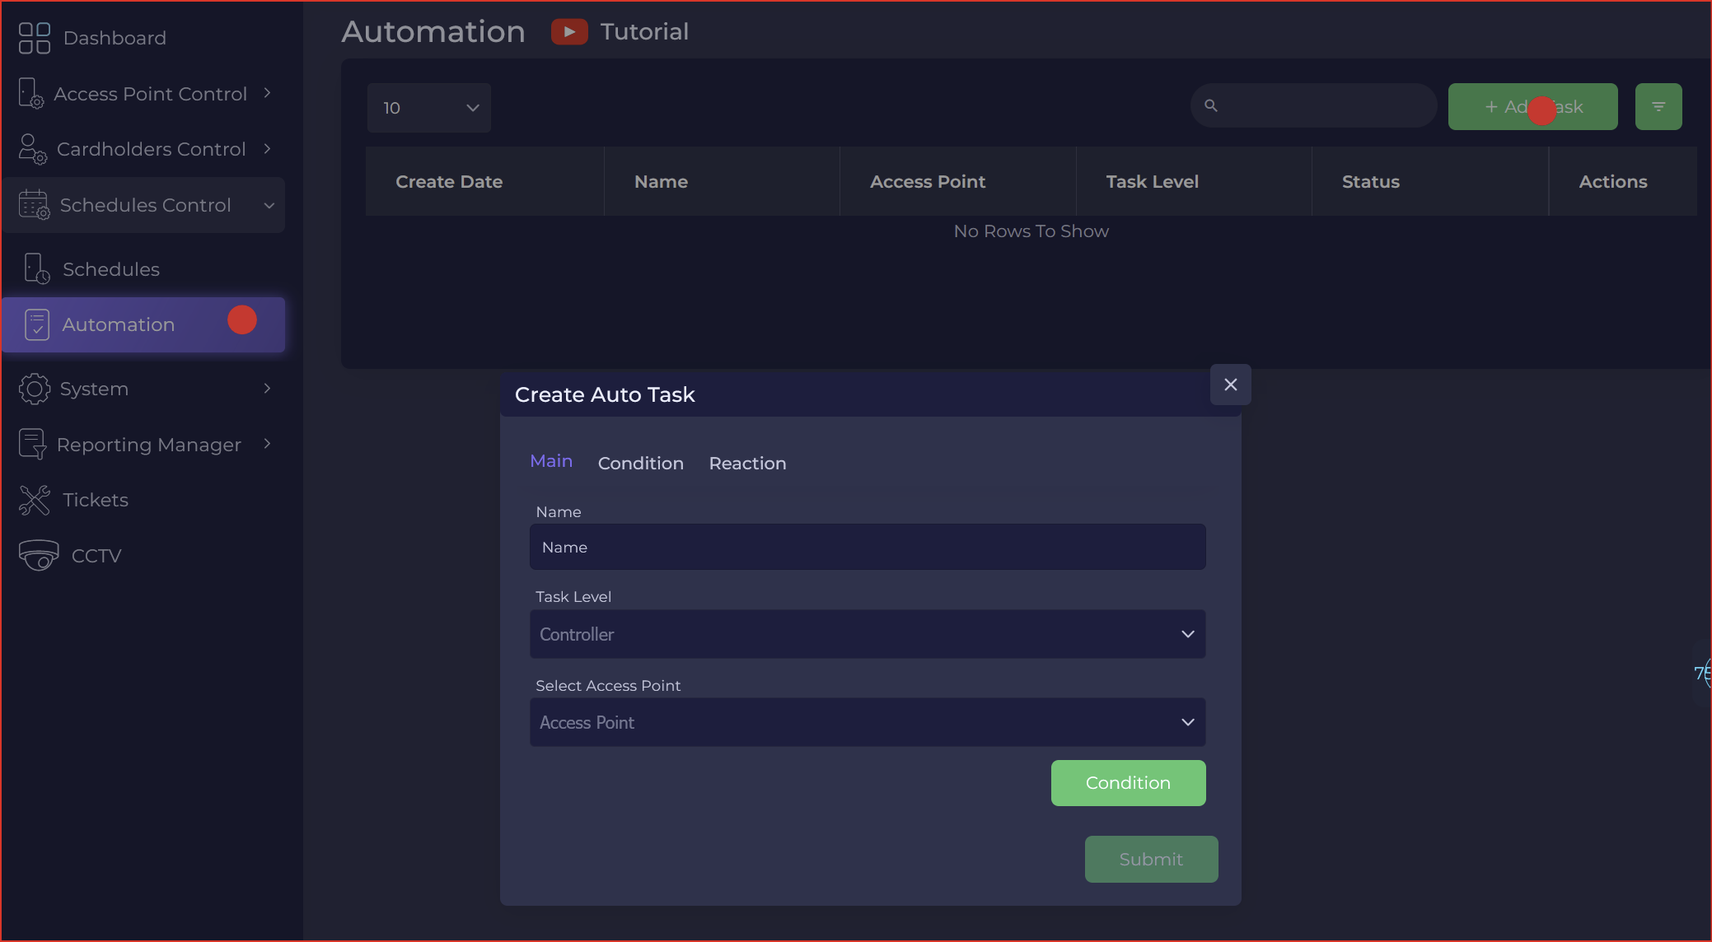Sort by Status column header
This screenshot has height=942, width=1712.
[1371, 182]
